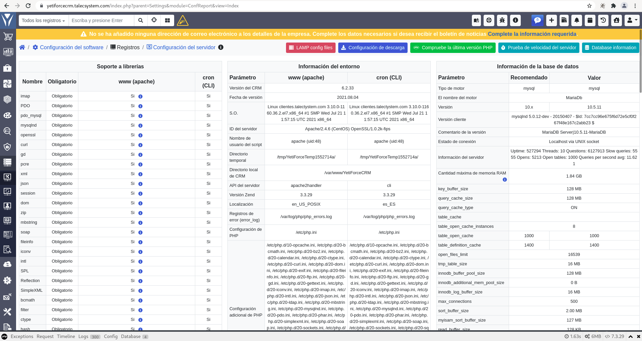Click info icon beside Cantidad máxima de memoria RAM
Screen dimensions: 642x341
pyautogui.click(x=505, y=180)
